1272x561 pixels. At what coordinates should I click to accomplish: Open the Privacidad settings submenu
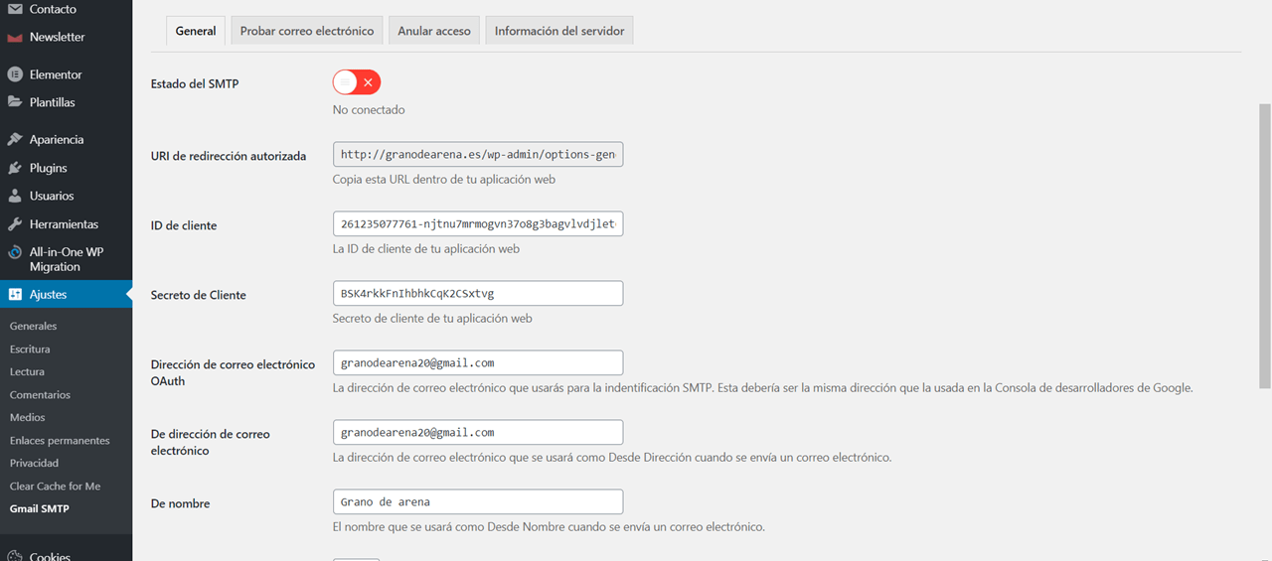tap(34, 463)
